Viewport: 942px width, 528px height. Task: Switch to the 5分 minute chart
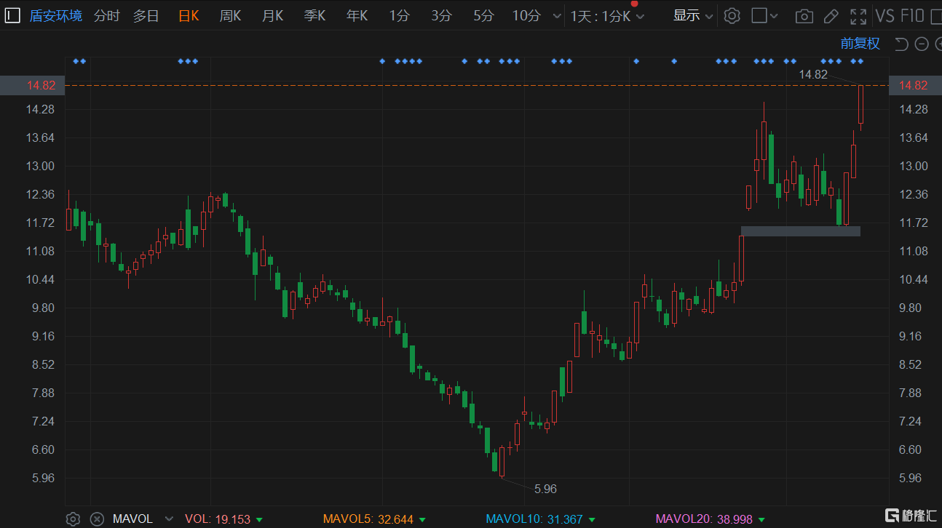tap(483, 15)
